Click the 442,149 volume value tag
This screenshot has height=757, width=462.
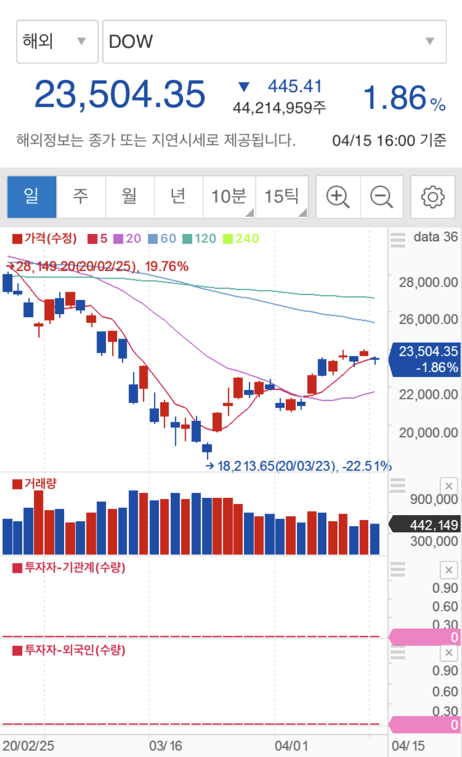[x=425, y=525]
